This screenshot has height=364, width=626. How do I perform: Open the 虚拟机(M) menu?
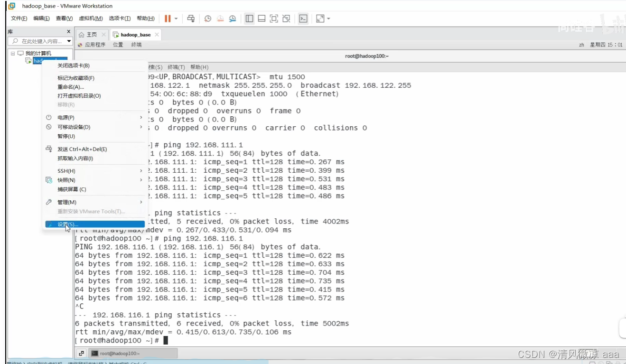91,19
